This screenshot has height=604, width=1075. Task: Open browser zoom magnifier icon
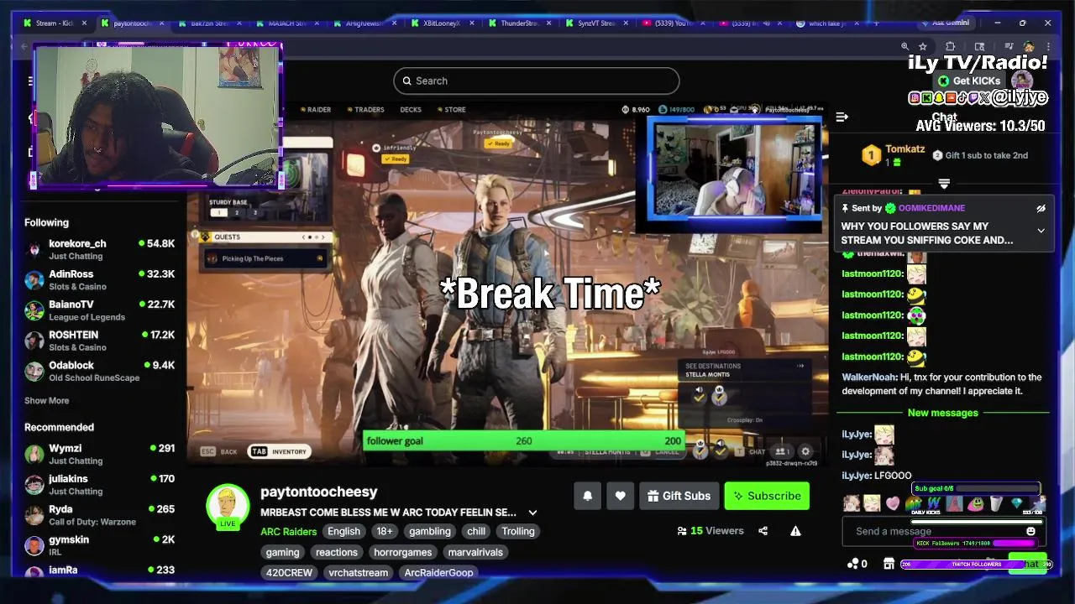905,47
